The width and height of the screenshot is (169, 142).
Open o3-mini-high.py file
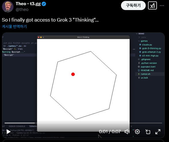point(150,56)
